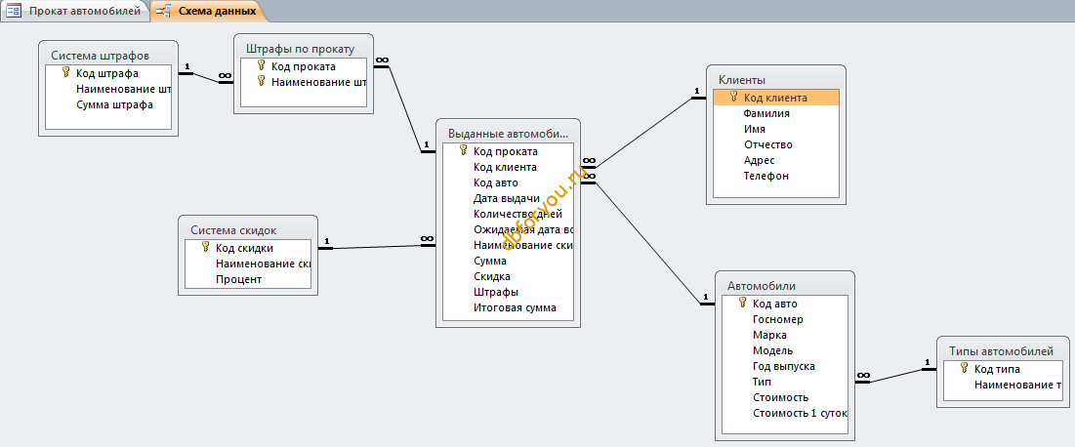Viewport: 1075px width, 447px height.
Task: Select Стоимость 1 суток field
Action: [785, 414]
